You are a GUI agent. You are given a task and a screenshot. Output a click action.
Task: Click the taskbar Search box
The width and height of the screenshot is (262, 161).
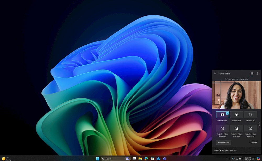[x=116, y=159]
